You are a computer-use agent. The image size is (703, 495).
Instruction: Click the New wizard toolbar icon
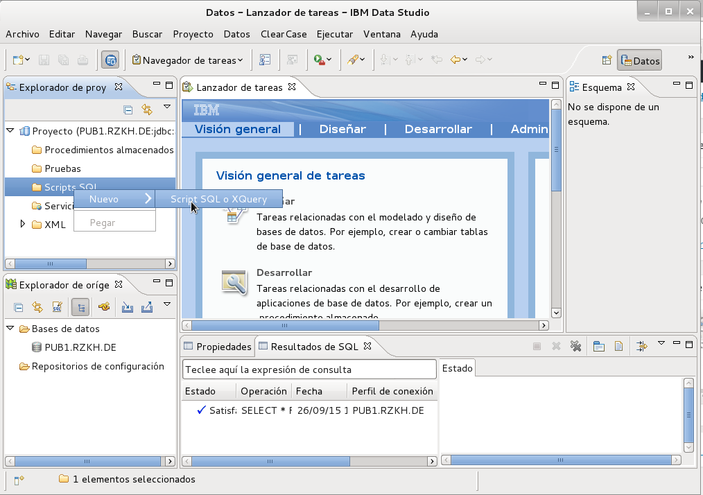tap(18, 60)
